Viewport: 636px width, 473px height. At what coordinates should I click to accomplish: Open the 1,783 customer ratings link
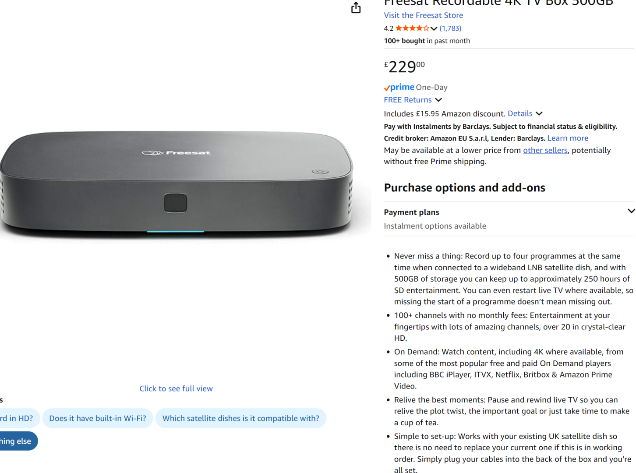(450, 28)
